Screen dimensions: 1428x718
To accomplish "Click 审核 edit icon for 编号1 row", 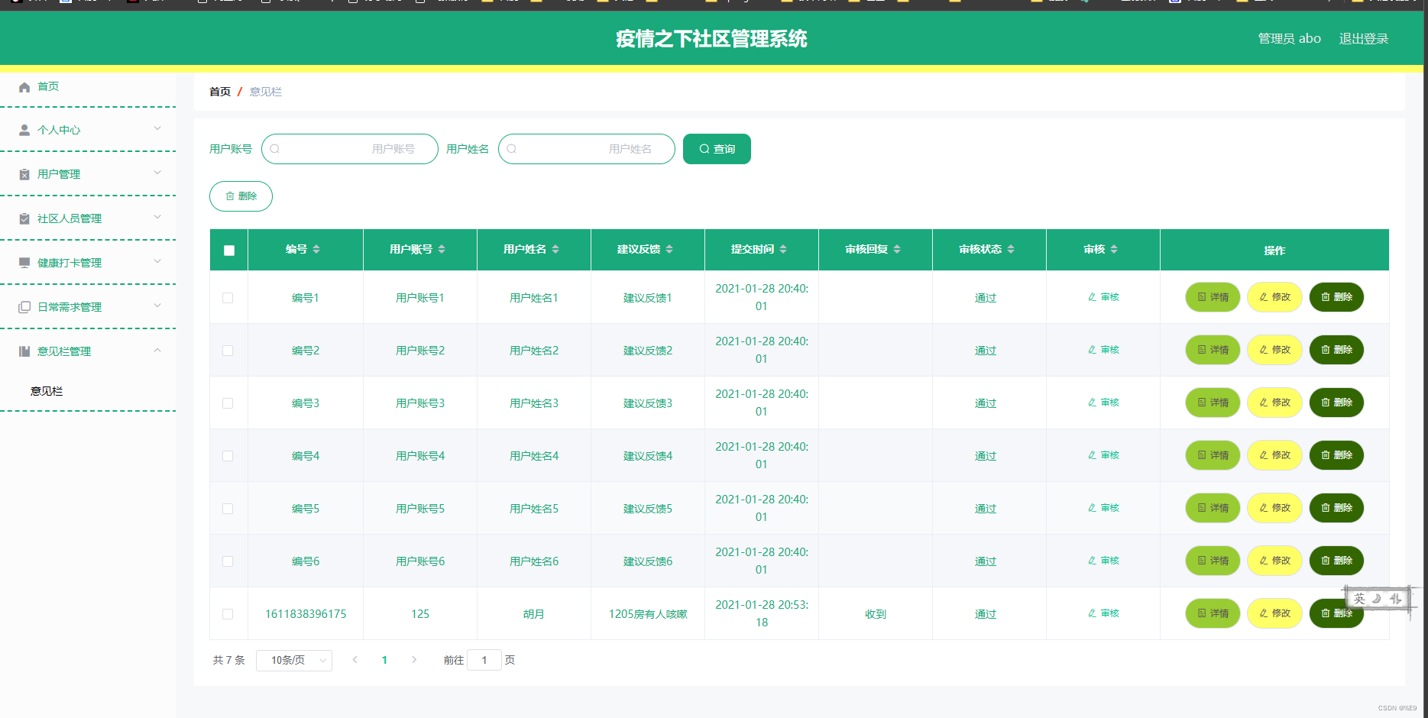I will pos(1093,297).
